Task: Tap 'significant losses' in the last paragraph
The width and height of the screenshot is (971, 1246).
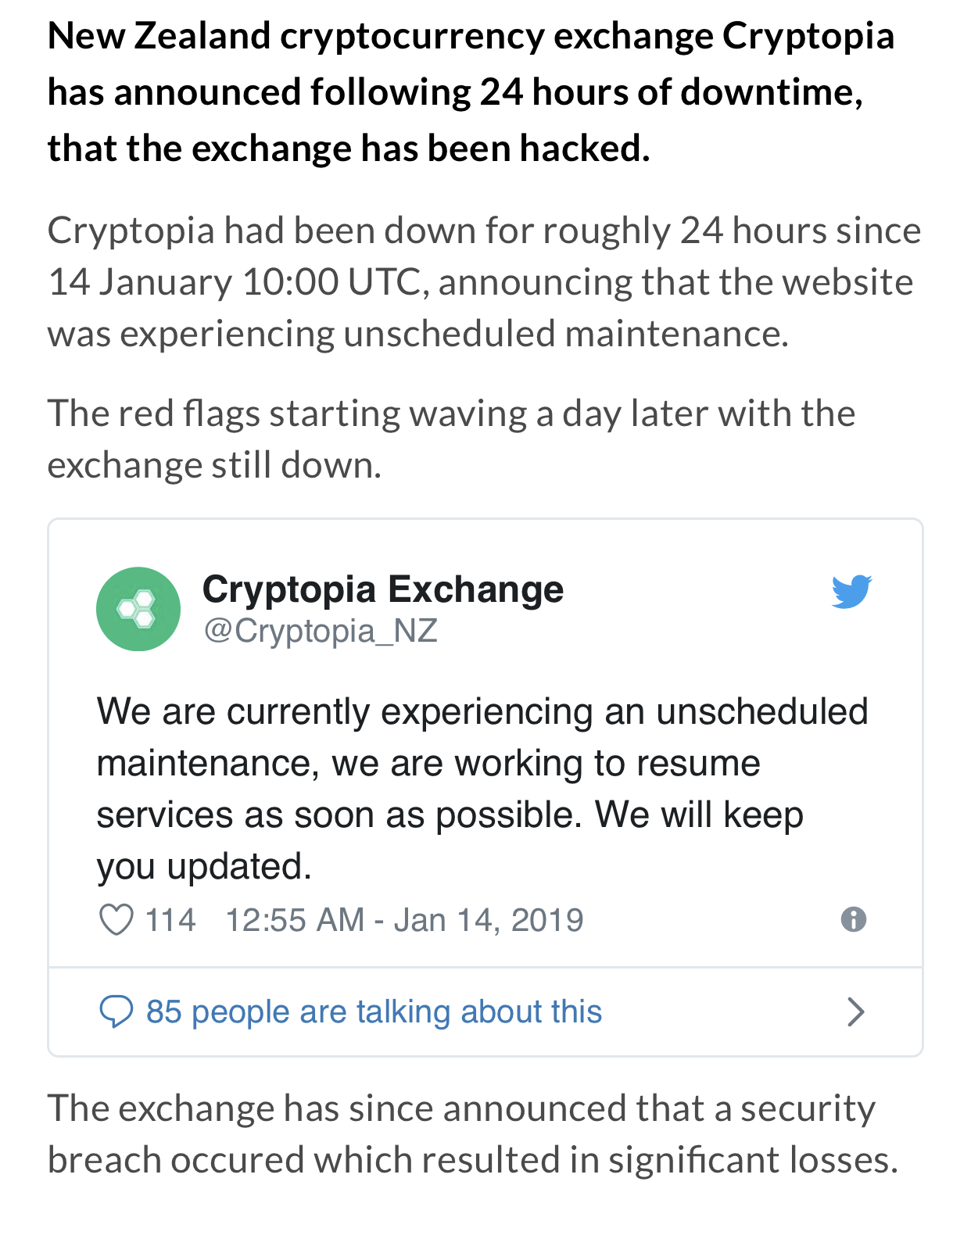Action: [x=753, y=1160]
